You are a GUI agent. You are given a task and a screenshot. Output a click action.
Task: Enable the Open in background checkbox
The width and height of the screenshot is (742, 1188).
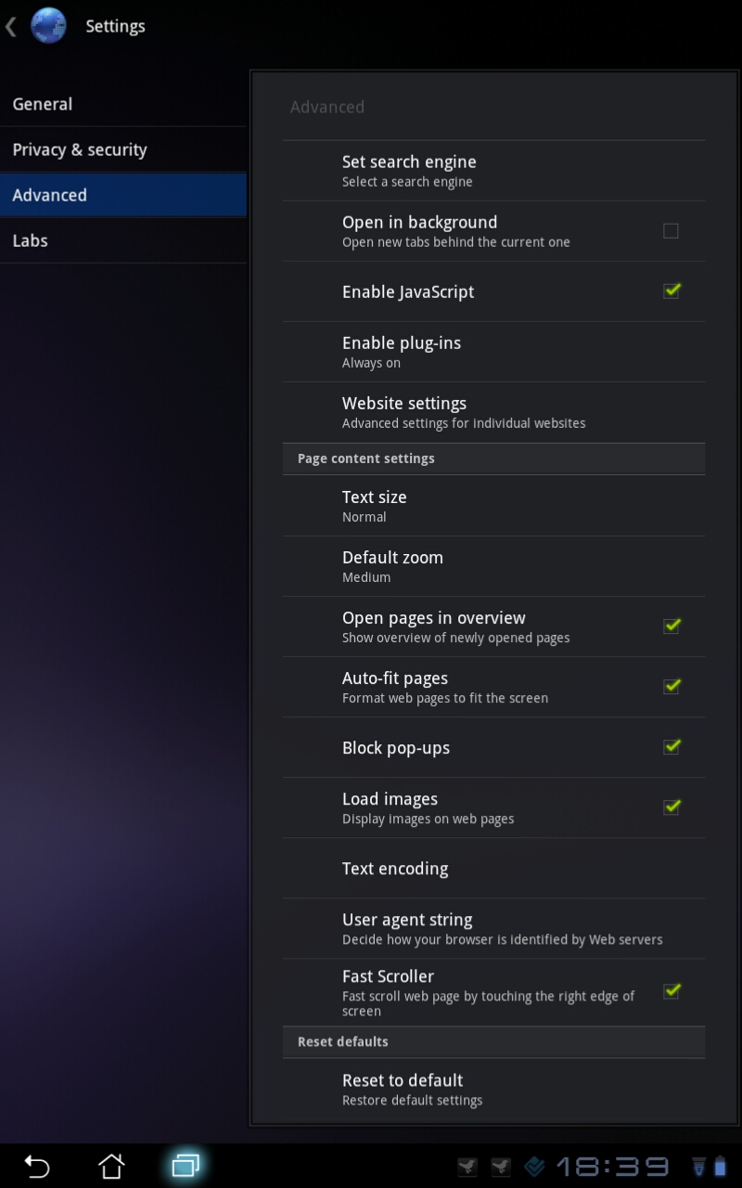tap(671, 231)
